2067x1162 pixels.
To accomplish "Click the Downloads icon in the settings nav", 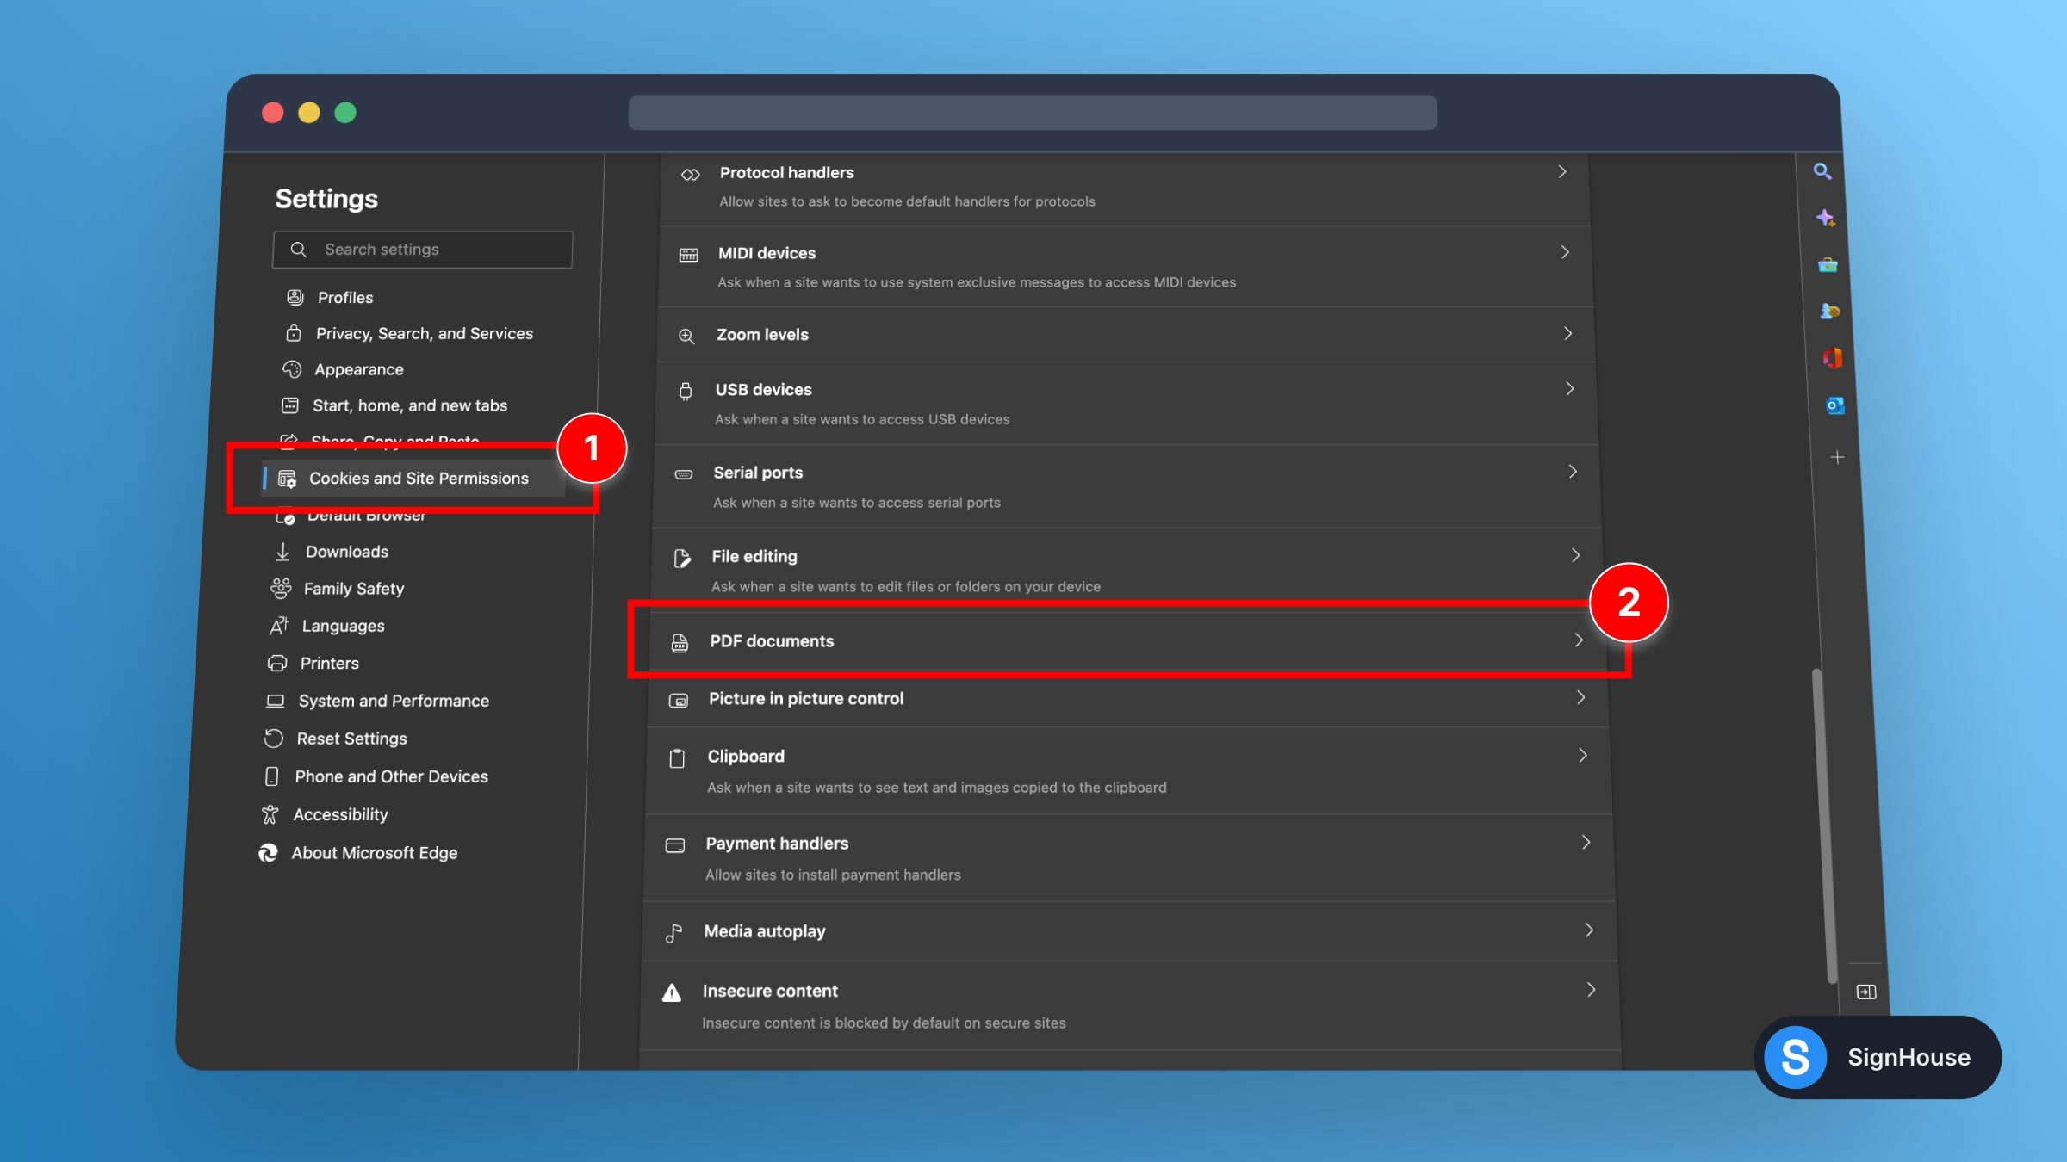I will pos(282,551).
